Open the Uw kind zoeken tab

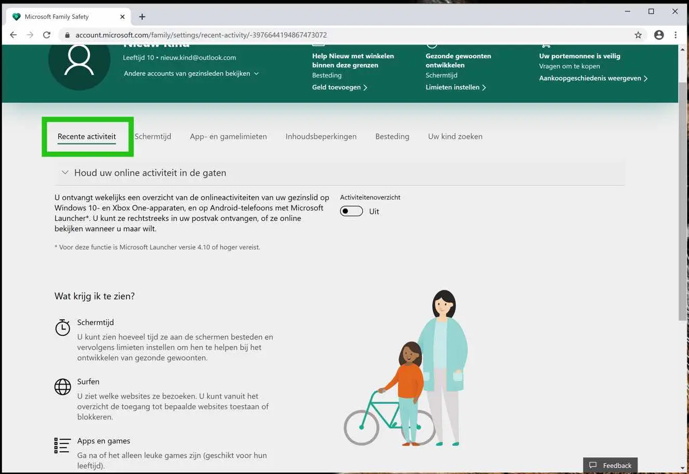[455, 137]
